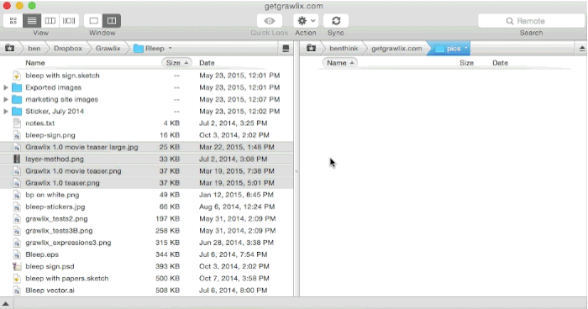This screenshot has width=588, height=309.
Task: Click the Remote search field
Action: (x=531, y=21)
